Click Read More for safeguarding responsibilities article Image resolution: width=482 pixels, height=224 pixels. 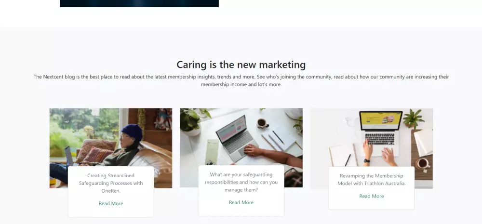tap(241, 202)
